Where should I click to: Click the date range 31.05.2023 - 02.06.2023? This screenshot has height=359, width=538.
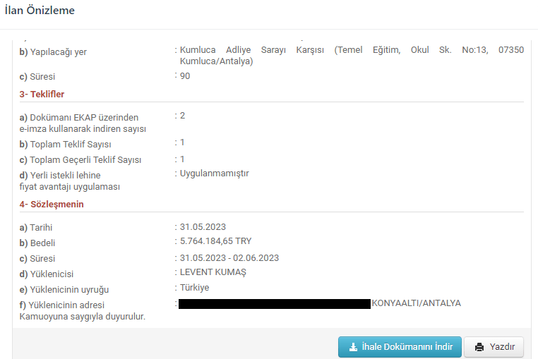click(x=229, y=257)
